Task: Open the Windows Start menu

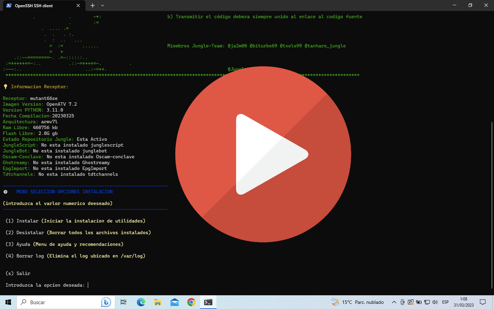Action: tap(8, 302)
